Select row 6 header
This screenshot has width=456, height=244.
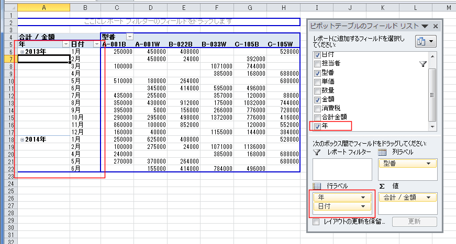[x=11, y=52]
